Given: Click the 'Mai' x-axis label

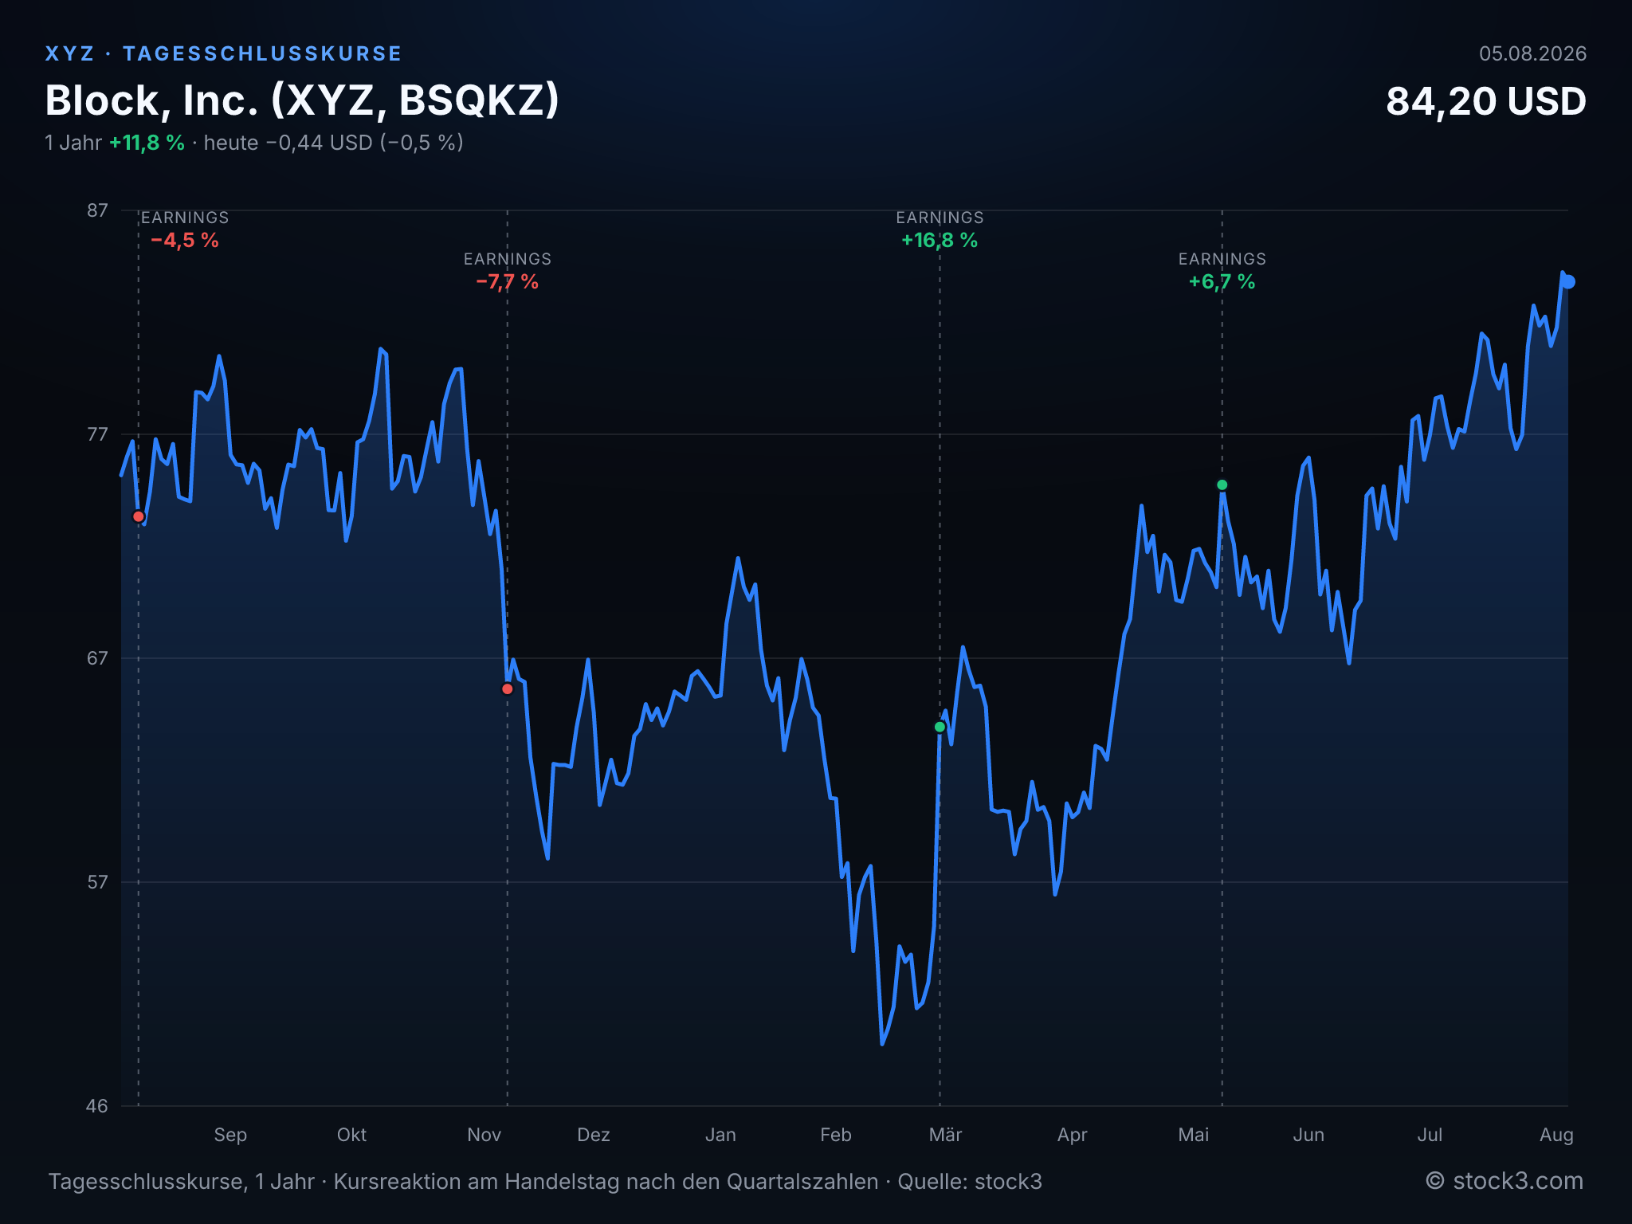Looking at the screenshot, I should [x=1194, y=1135].
